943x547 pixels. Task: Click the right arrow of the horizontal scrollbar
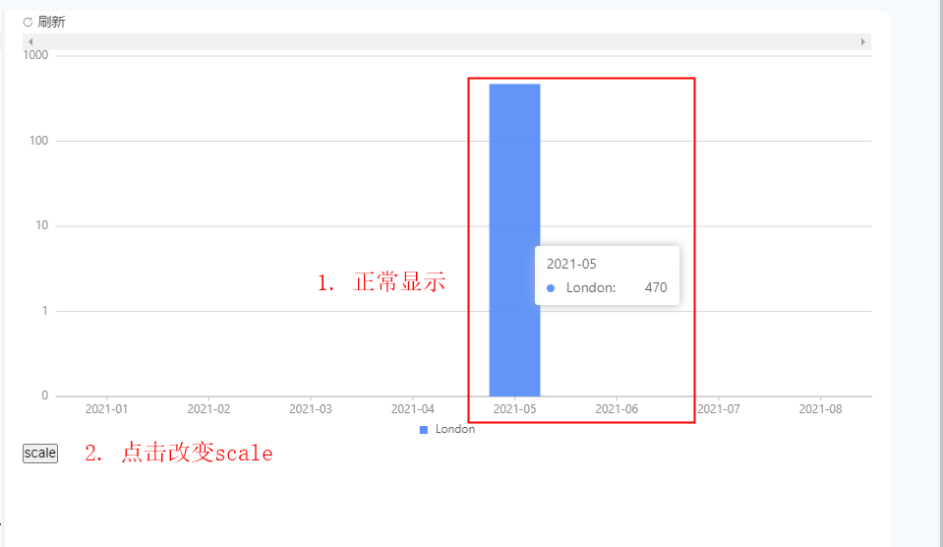(x=863, y=41)
